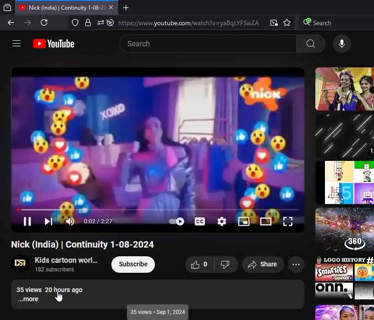Enter full screen mode
This screenshot has height=320, width=374.
click(x=288, y=222)
